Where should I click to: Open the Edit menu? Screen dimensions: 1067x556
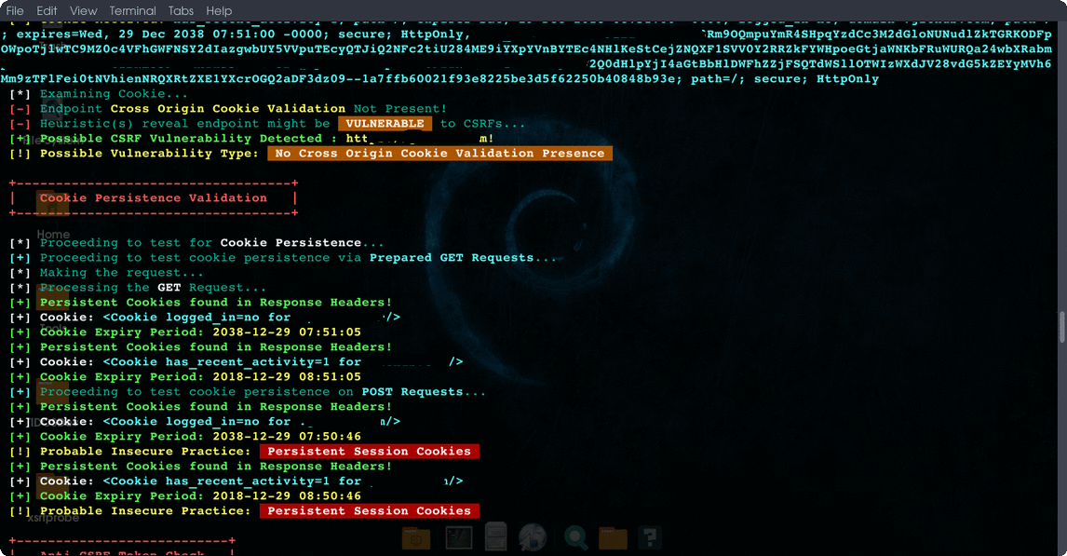point(47,10)
